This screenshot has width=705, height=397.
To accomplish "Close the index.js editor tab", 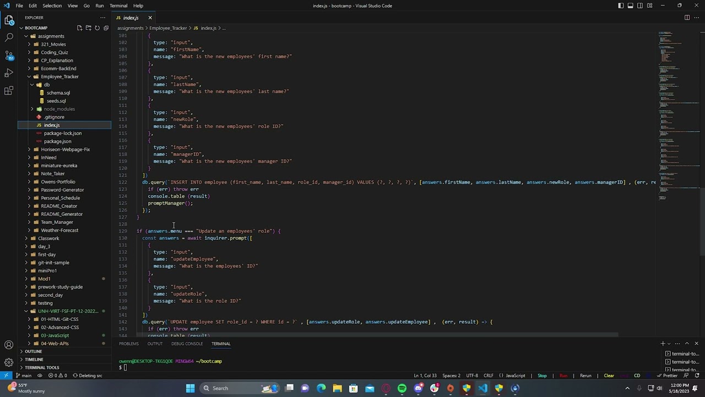I will click(150, 18).
